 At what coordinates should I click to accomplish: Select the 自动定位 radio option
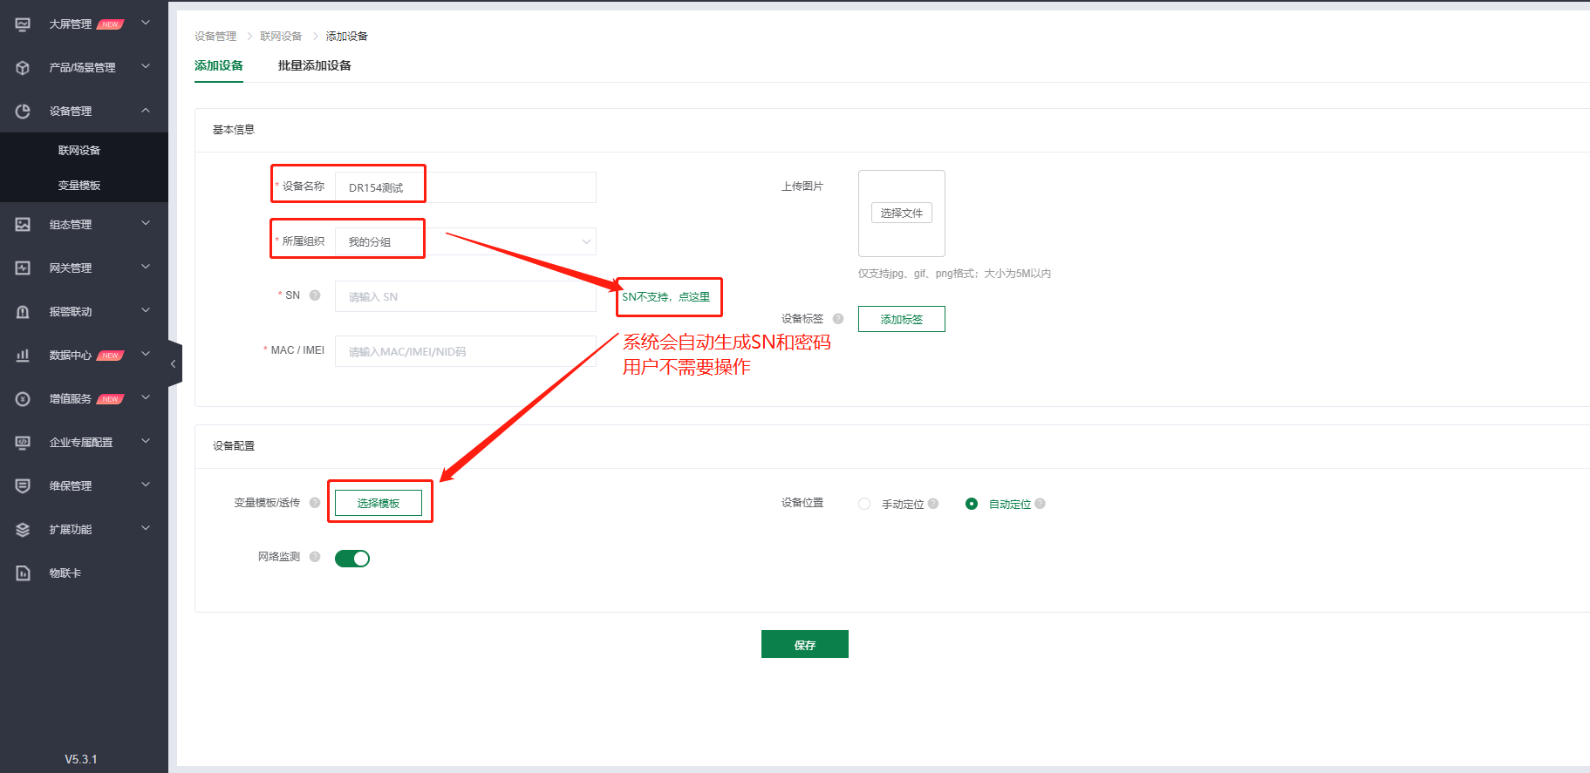pos(972,504)
